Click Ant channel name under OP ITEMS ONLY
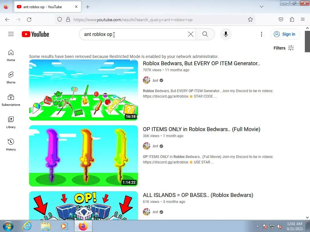 point(155,146)
